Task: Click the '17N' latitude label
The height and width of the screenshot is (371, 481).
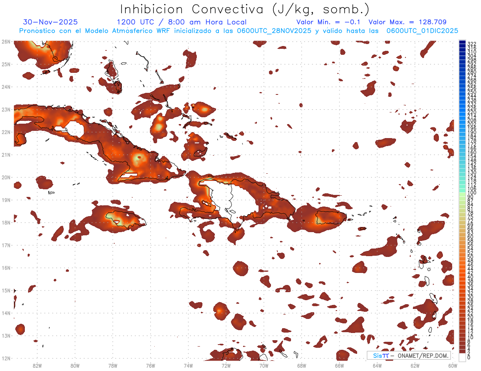Action: 6,245
